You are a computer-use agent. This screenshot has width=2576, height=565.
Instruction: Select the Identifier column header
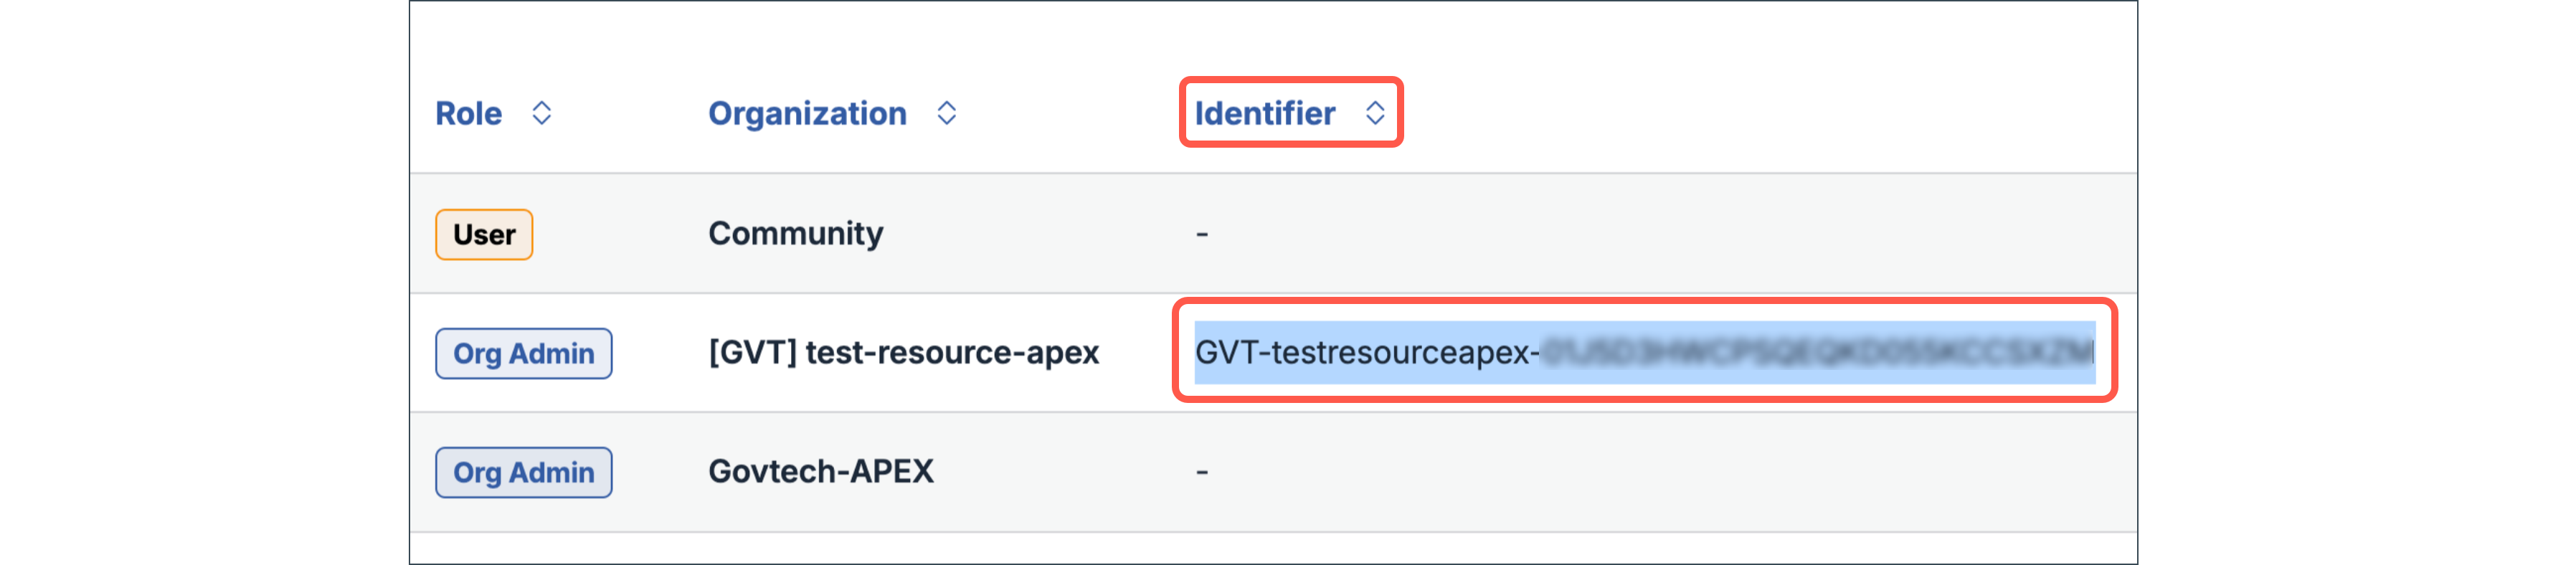[1264, 113]
